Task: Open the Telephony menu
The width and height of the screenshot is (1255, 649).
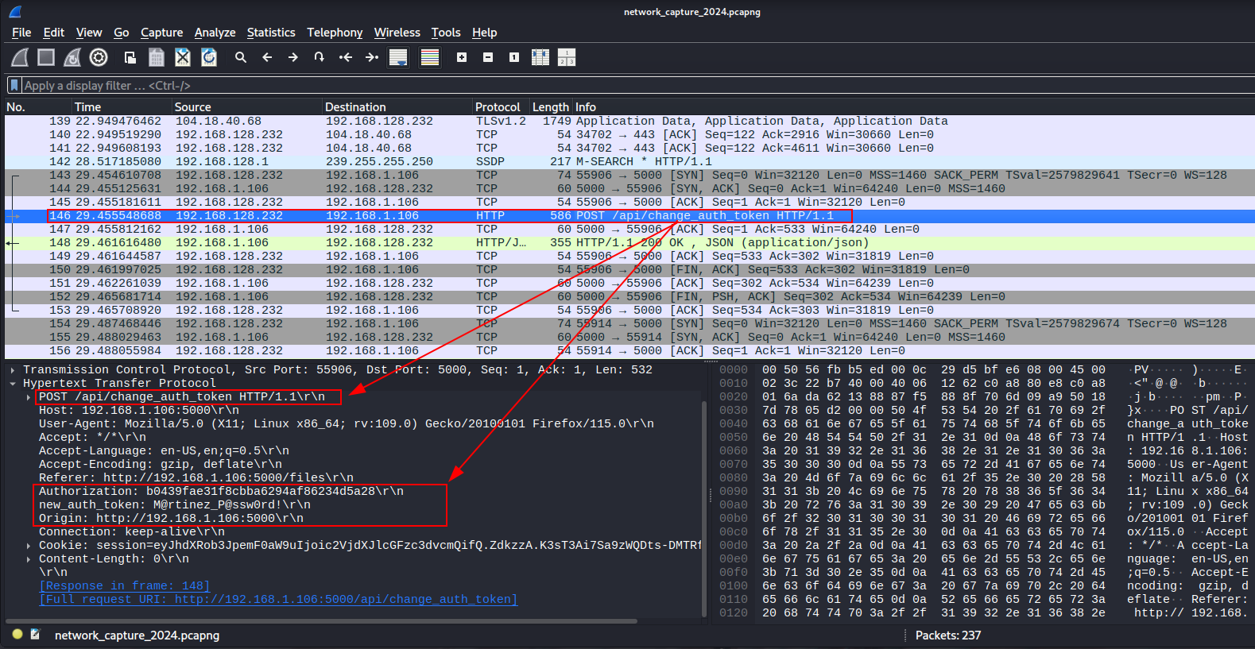Action: pyautogui.click(x=335, y=33)
